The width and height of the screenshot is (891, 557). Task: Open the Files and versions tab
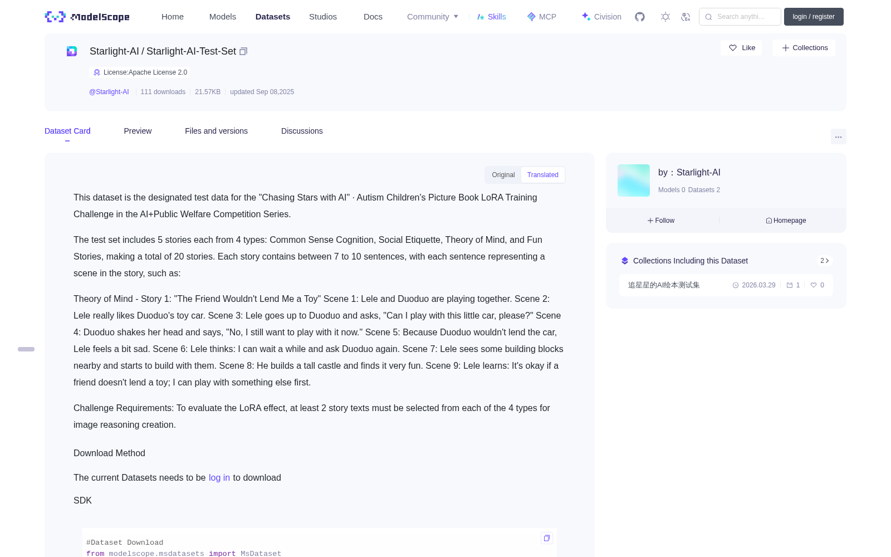click(216, 131)
